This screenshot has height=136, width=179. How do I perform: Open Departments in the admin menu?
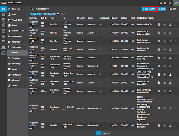click(x=17, y=36)
